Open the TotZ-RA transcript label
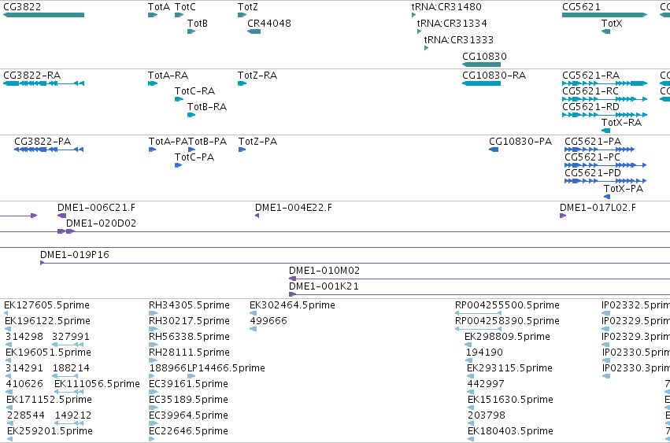Screen dimensions: 670x443 point(257,76)
